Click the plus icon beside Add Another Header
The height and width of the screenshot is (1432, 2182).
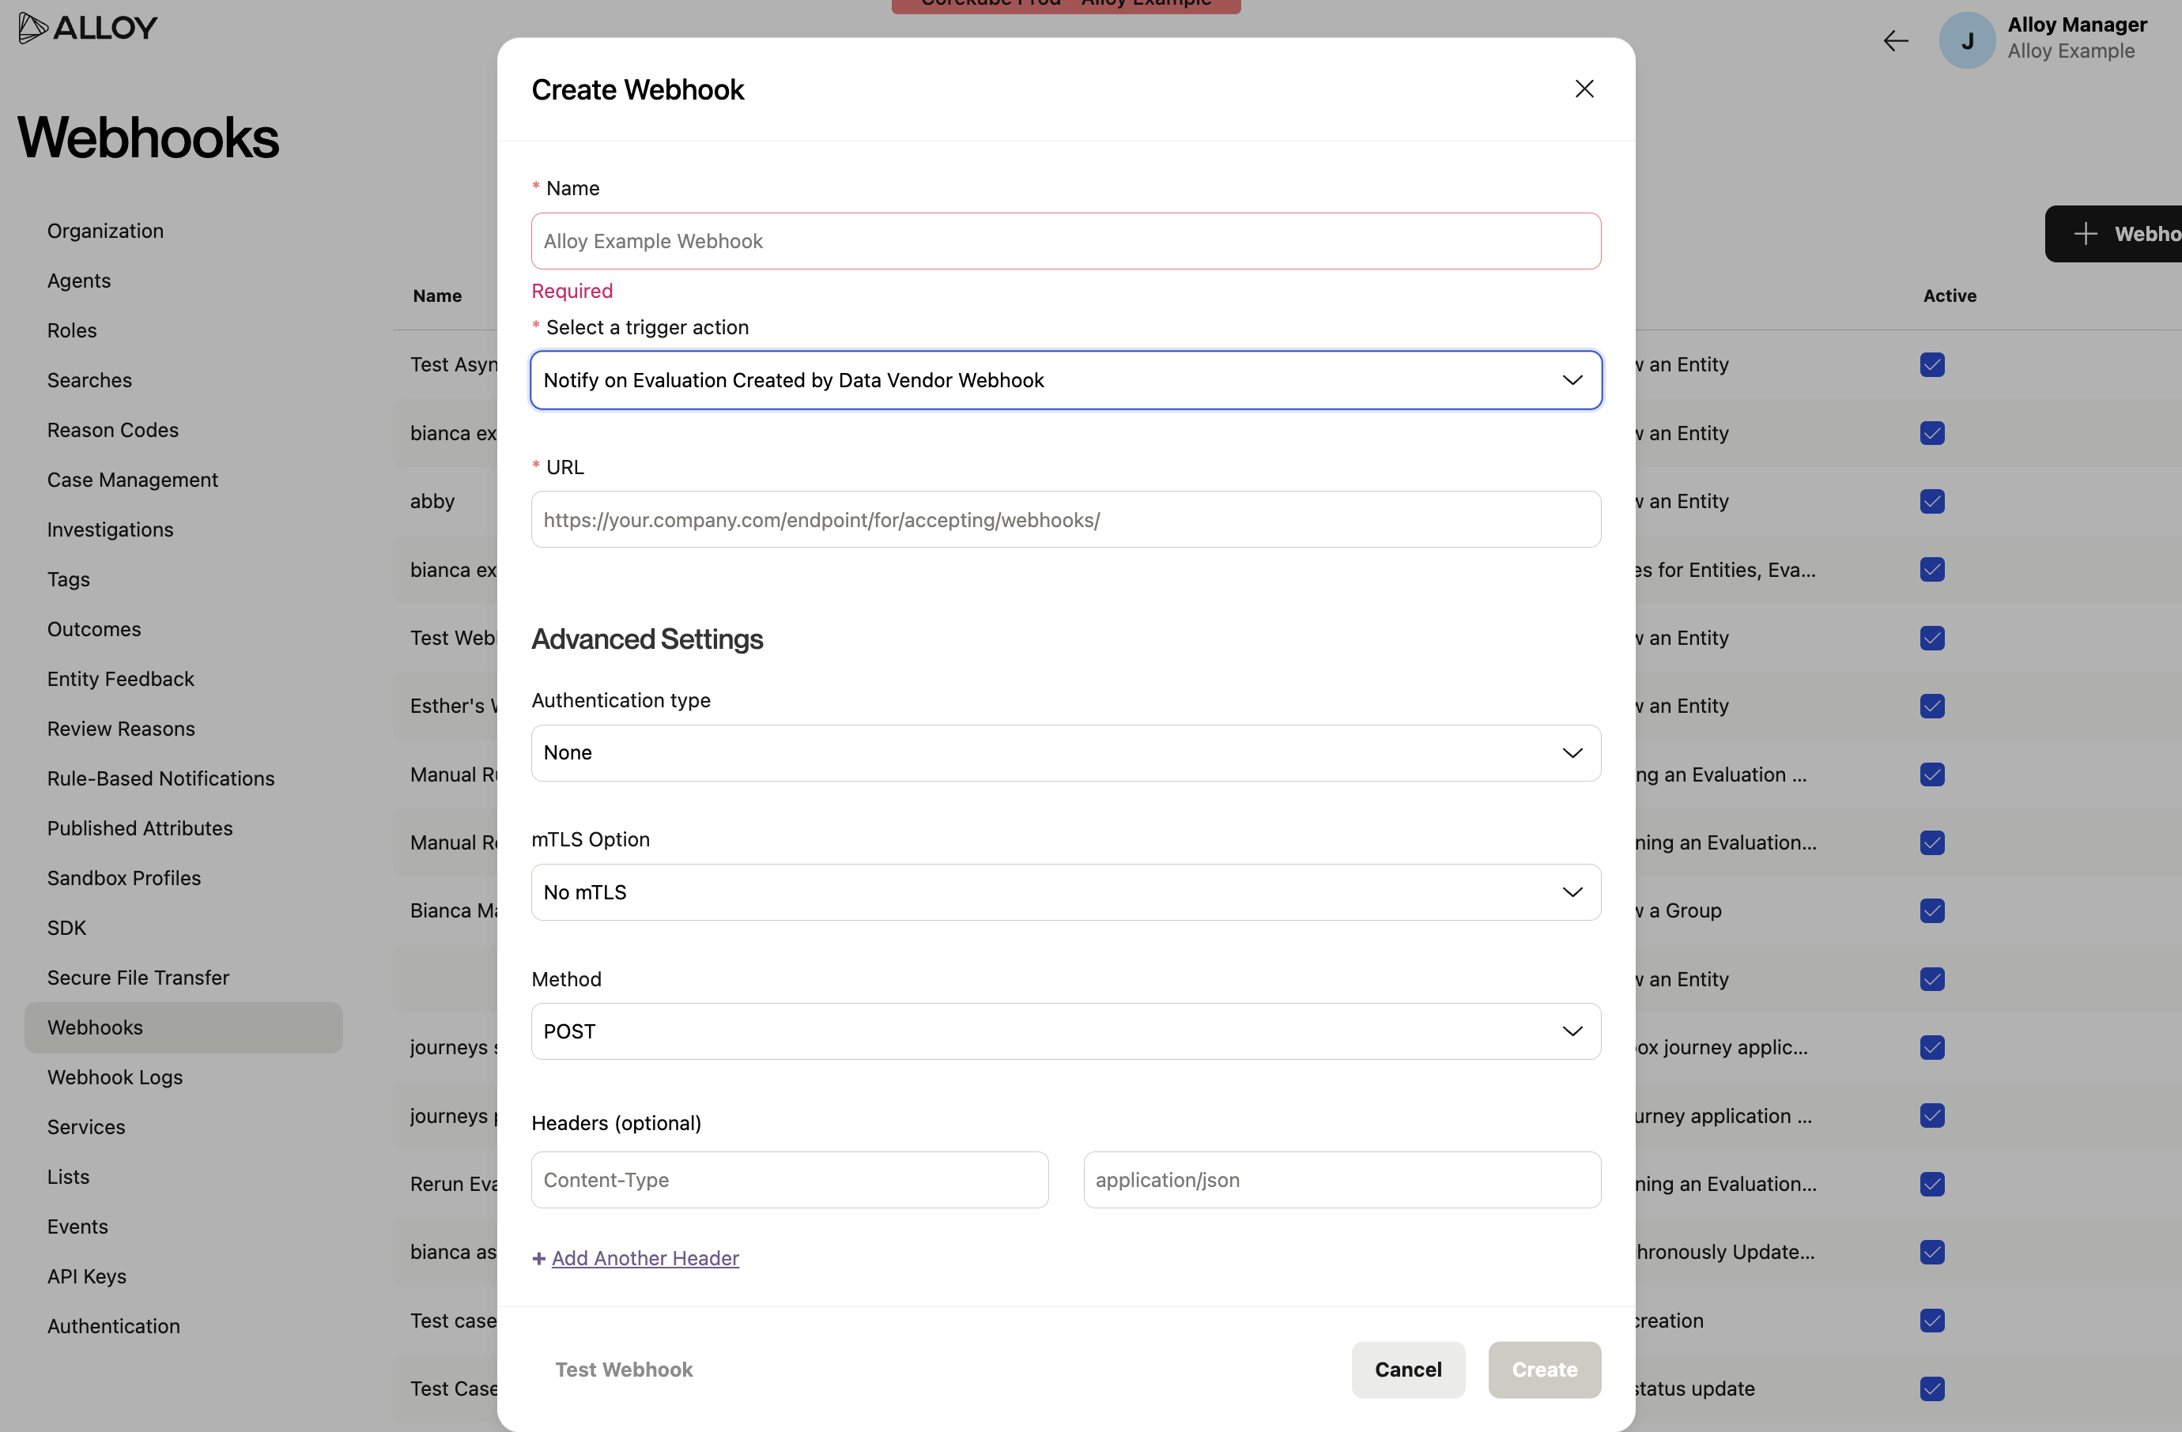point(539,1259)
